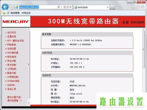Open the 高效管理、协同应变 favorites link
The height and width of the screenshot is (110, 147).
[19, 13]
